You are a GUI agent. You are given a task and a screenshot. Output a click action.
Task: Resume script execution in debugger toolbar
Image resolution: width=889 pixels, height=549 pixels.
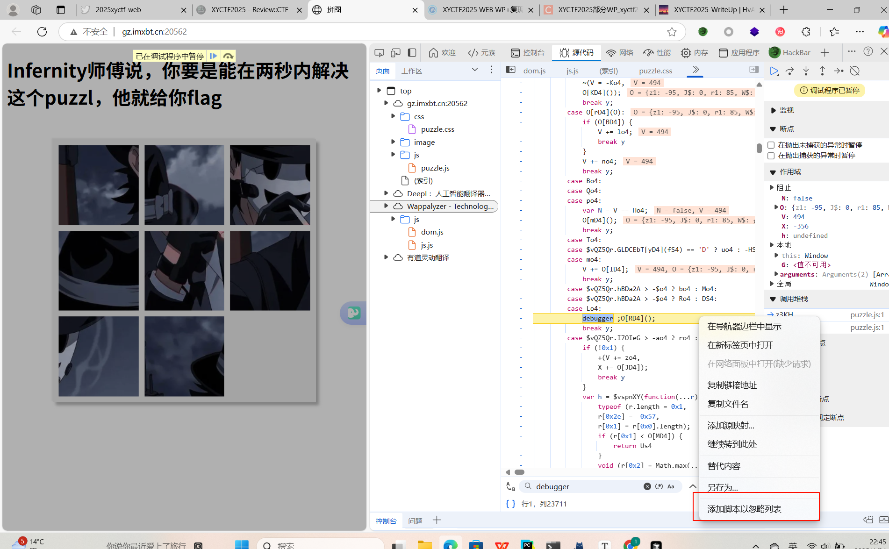coord(774,71)
